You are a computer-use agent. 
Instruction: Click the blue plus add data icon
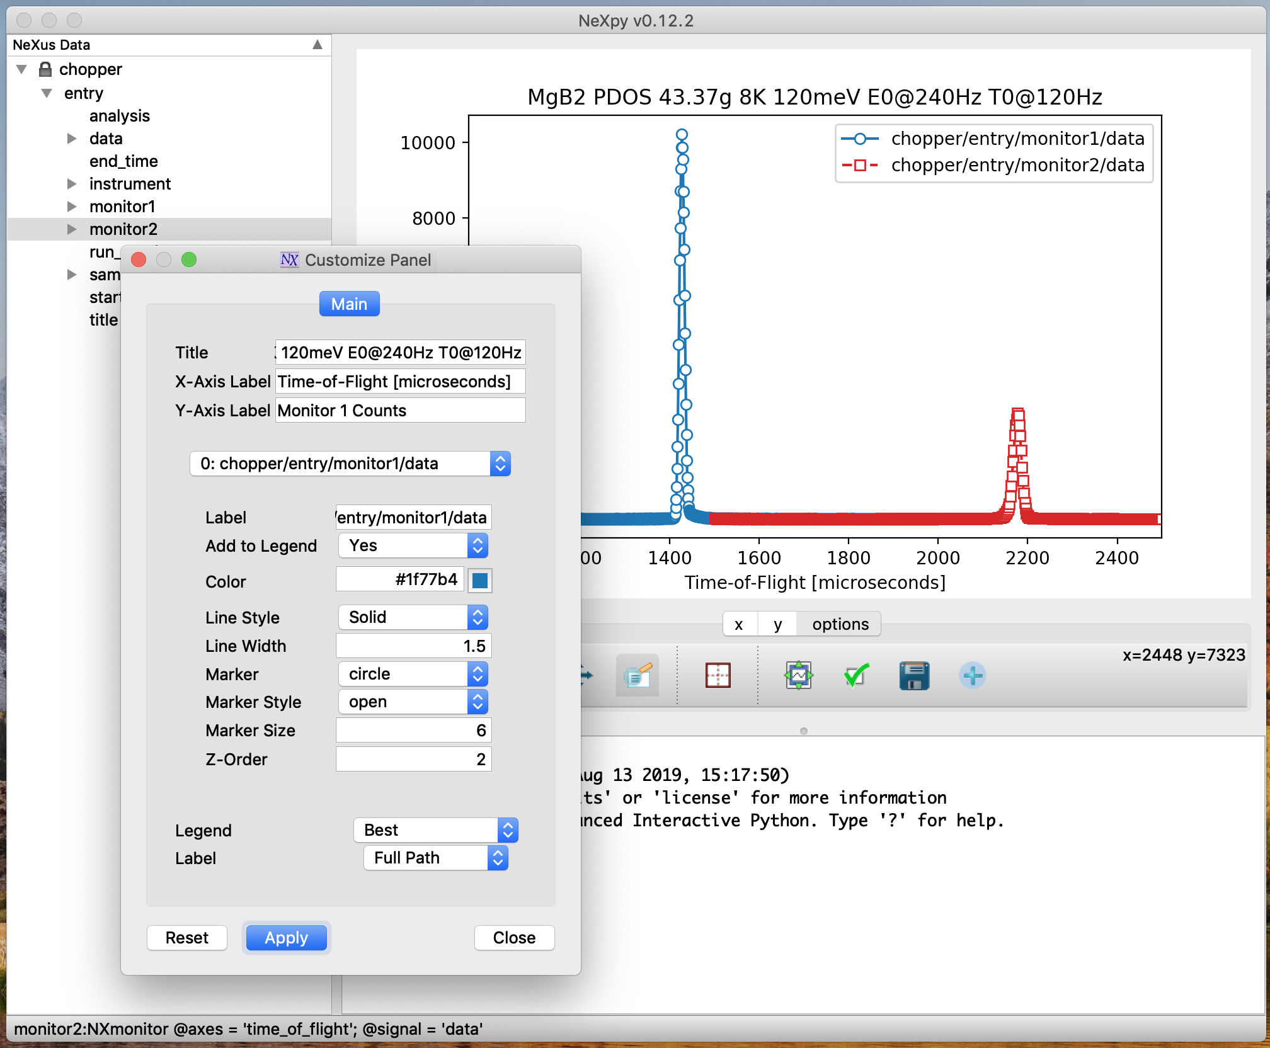(972, 676)
